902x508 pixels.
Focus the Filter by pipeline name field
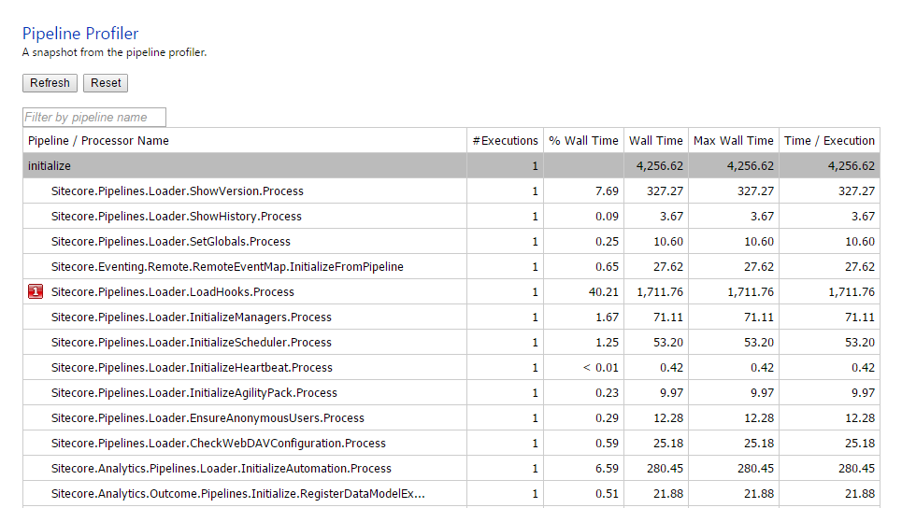(x=94, y=118)
